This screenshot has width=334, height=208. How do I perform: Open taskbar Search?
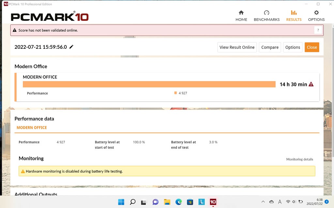pyautogui.click(x=132, y=202)
